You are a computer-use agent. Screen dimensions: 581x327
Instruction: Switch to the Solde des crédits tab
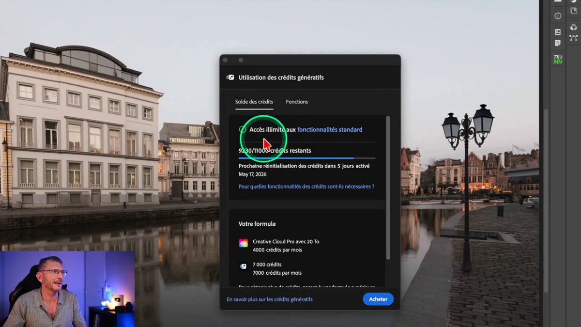pos(254,102)
